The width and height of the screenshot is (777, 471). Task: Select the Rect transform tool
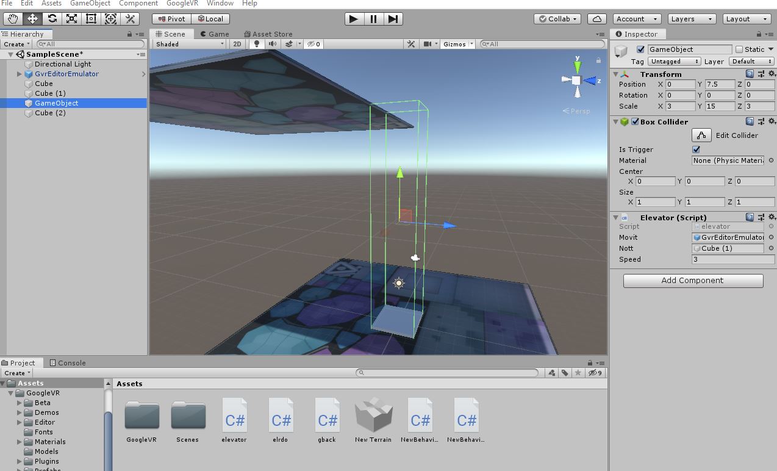(x=91, y=18)
